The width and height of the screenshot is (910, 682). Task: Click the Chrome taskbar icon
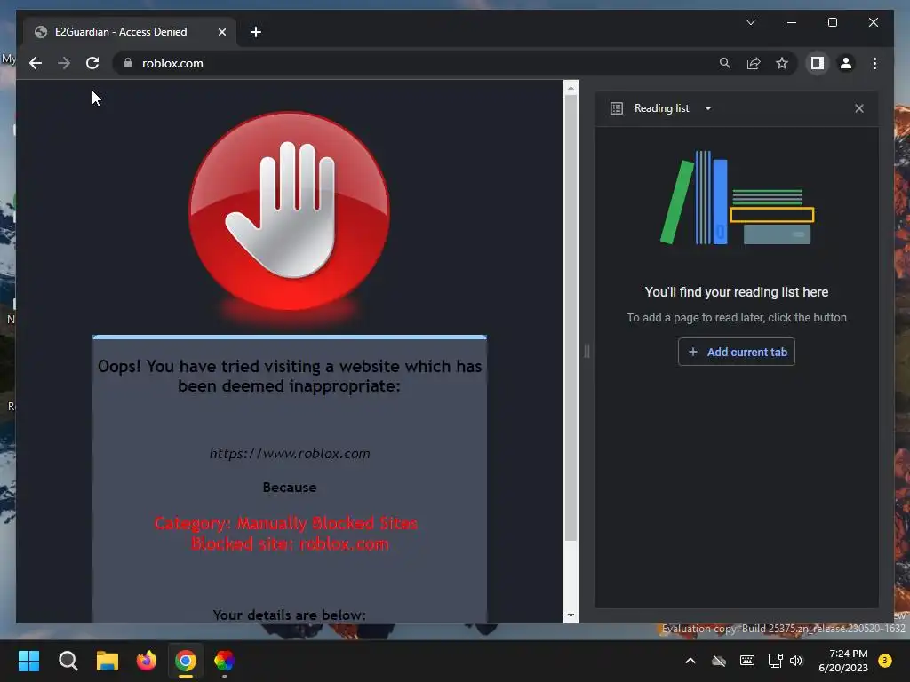186,661
